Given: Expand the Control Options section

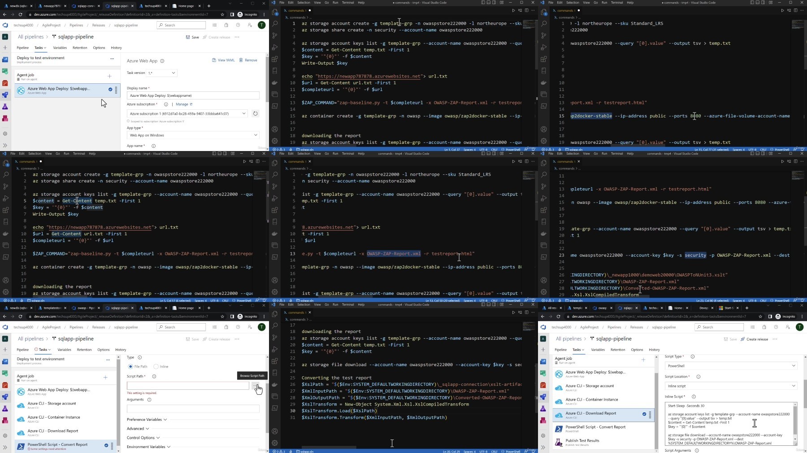Looking at the screenshot, I should tap(143, 438).
